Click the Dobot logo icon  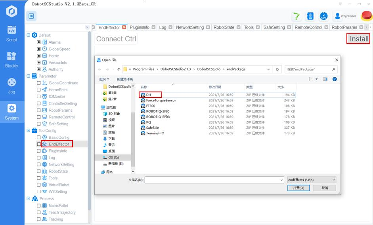point(11,11)
